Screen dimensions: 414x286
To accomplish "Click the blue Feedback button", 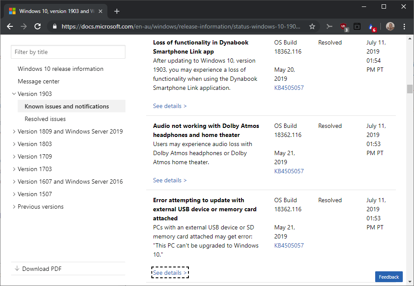I will 389,277.
